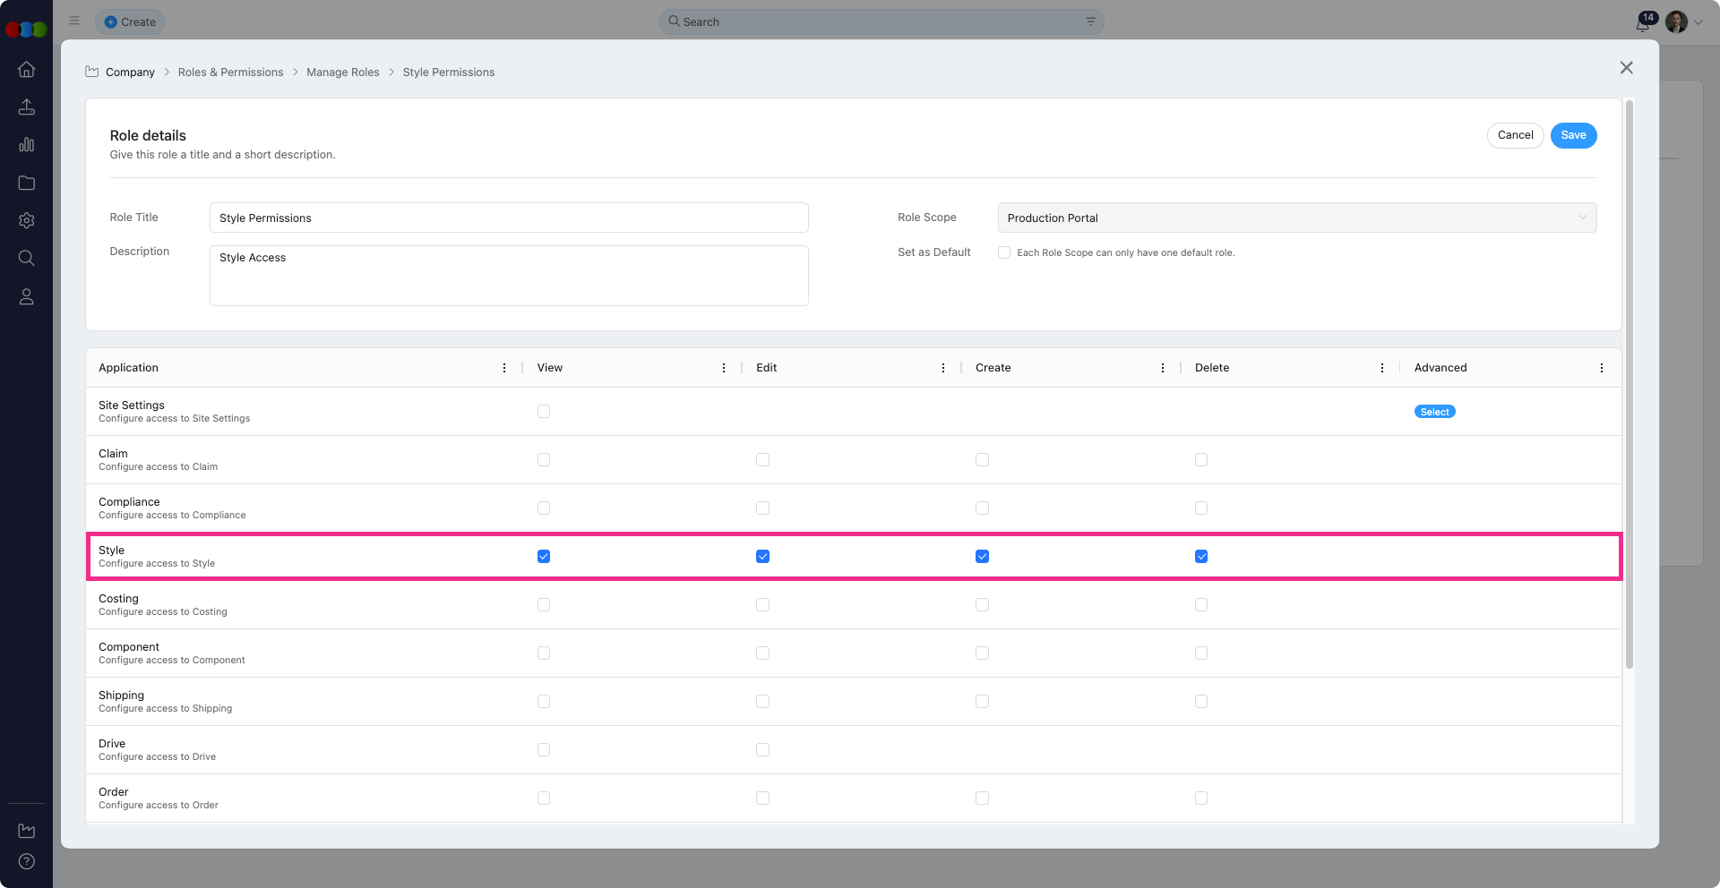Viewport: 1720px width, 888px height.
Task: Click the user profile icon in sidebar
Action: [x=27, y=296]
